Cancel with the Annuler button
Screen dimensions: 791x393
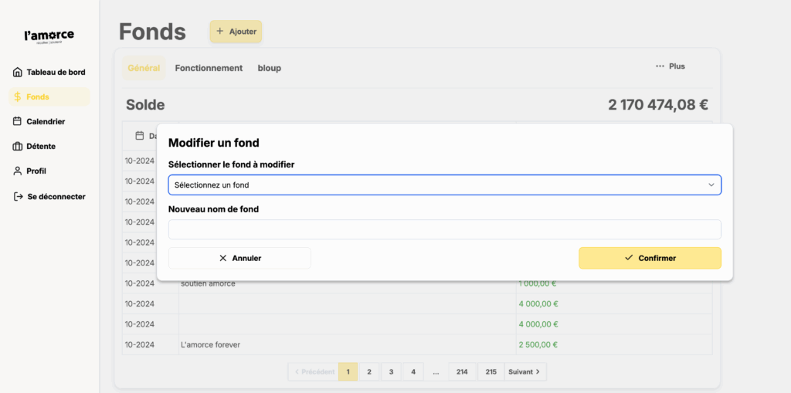click(x=239, y=258)
